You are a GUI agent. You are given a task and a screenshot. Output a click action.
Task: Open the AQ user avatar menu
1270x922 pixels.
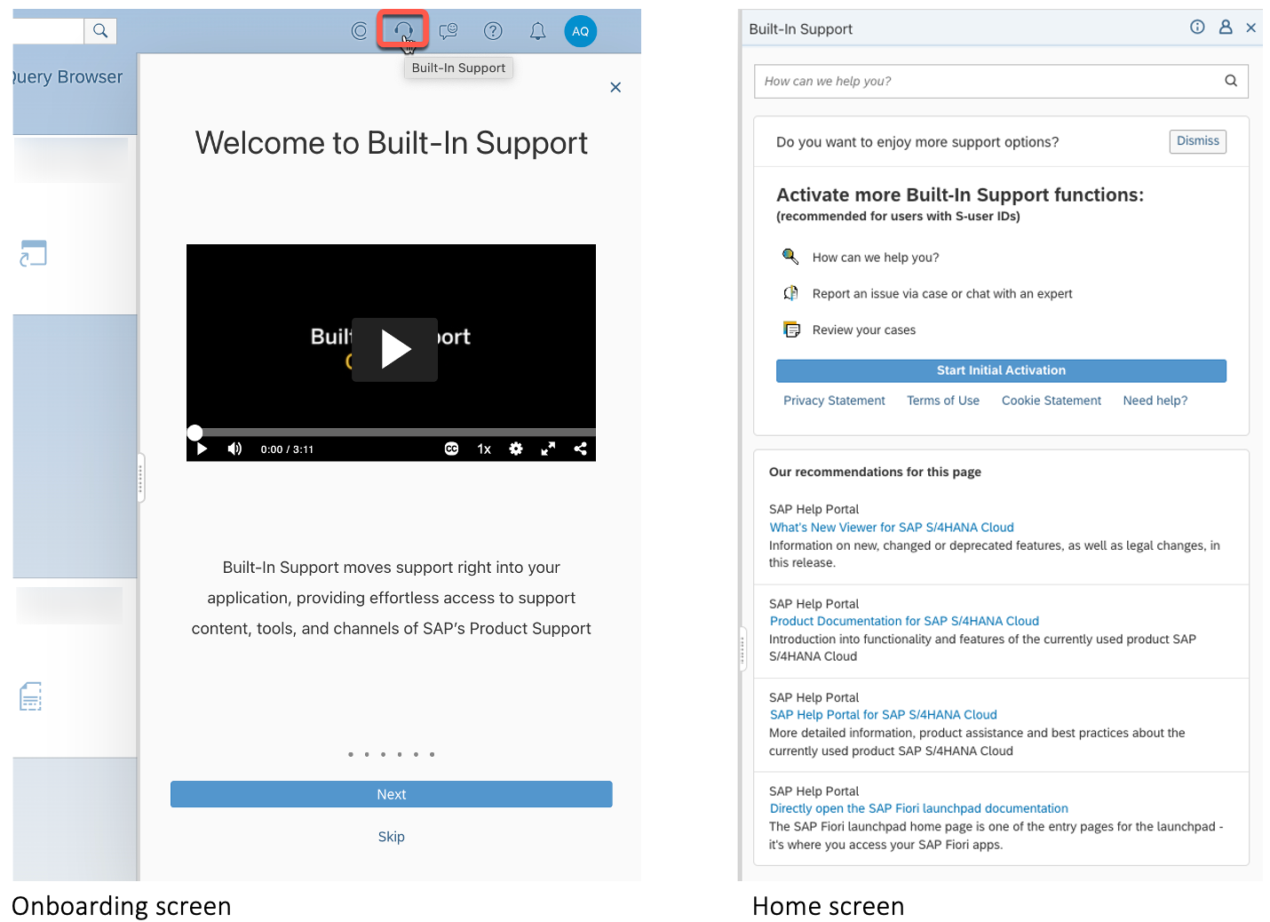(581, 31)
